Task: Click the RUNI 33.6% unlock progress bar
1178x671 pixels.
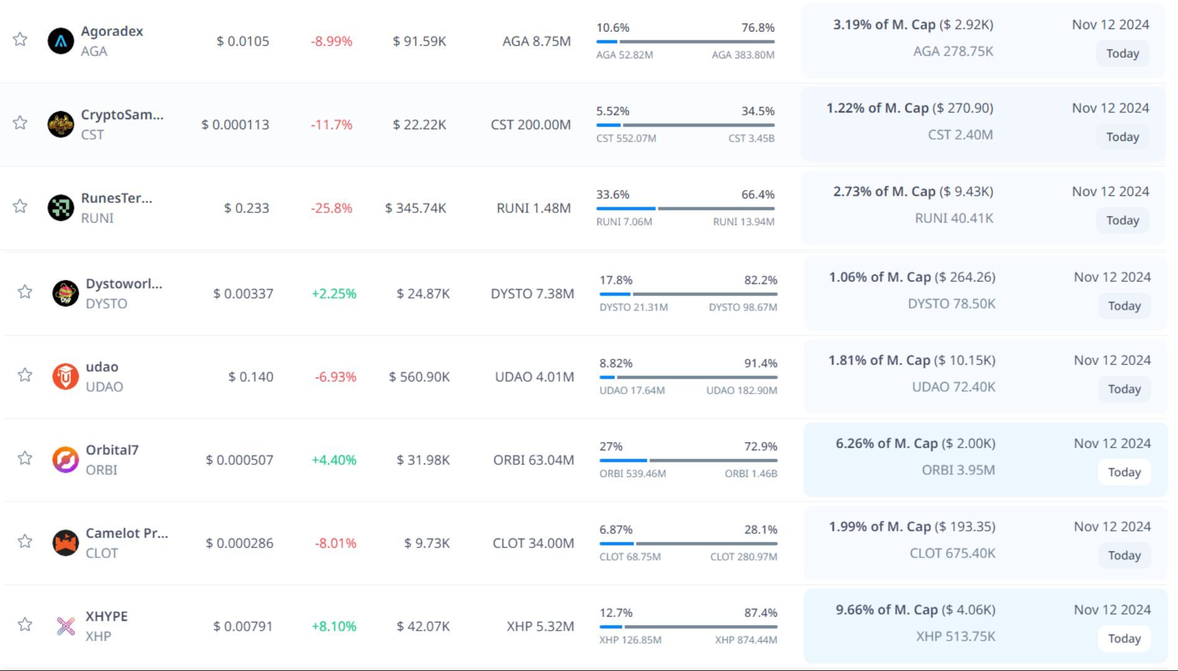Action: (685, 209)
